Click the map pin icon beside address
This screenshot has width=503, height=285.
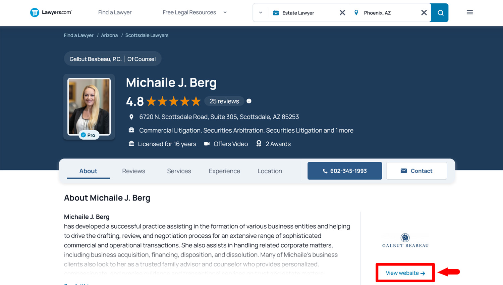click(131, 117)
